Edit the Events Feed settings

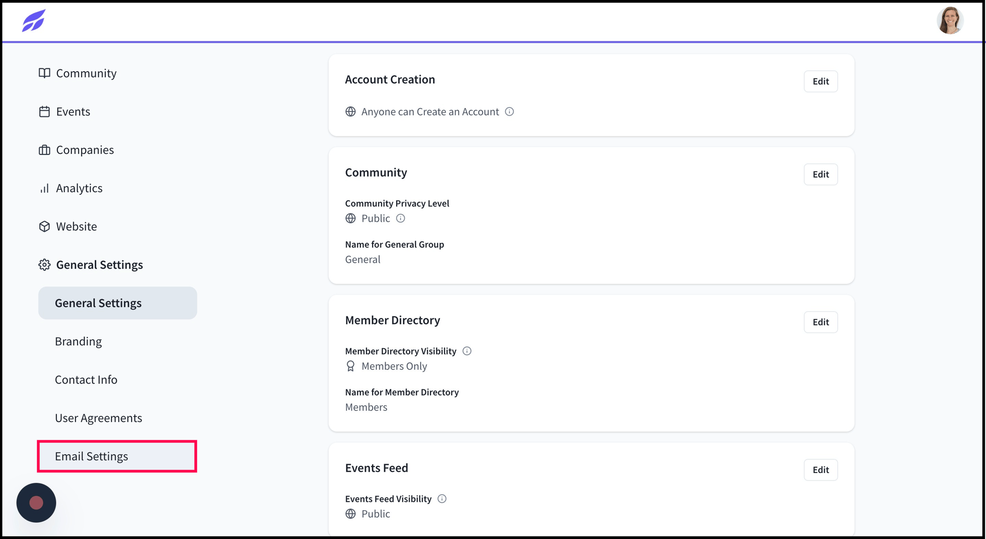820,470
